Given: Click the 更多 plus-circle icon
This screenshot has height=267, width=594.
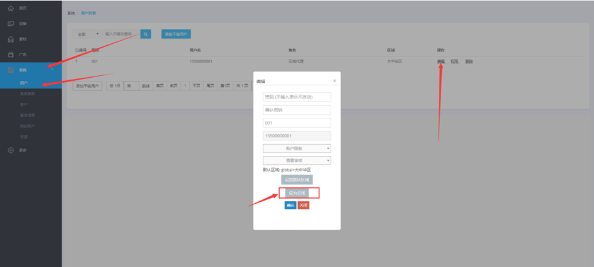Looking at the screenshot, I should click(x=11, y=150).
